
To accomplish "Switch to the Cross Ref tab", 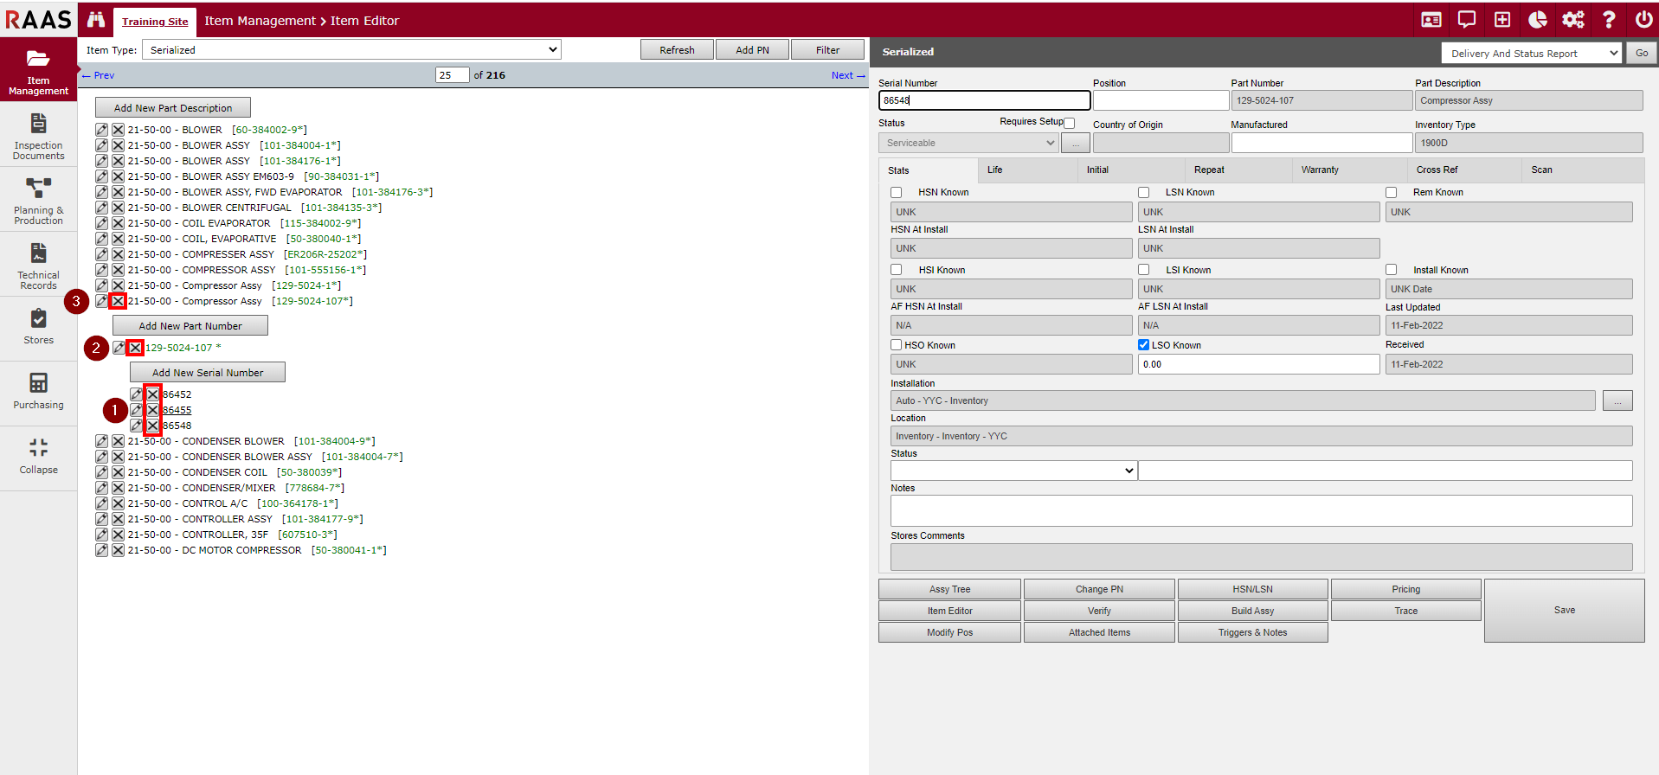I will click(x=1437, y=170).
